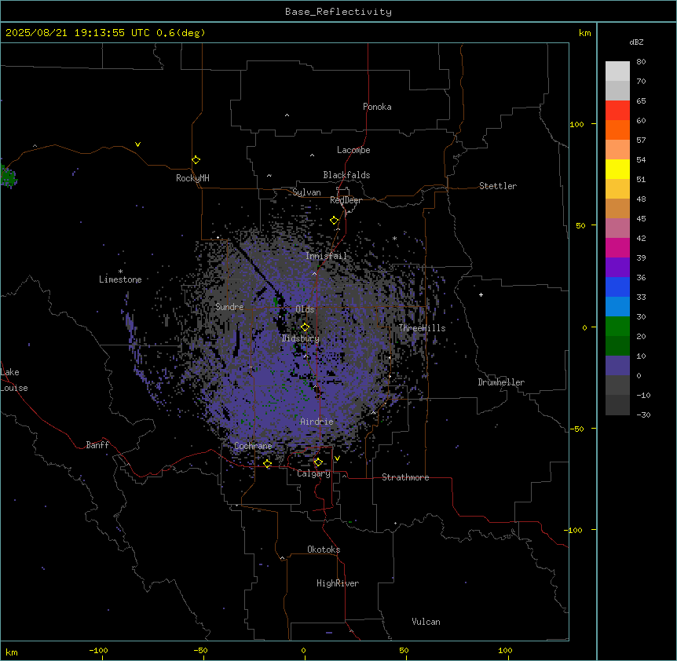Click the Innisfail city label
This screenshot has height=661, width=677.
point(326,256)
